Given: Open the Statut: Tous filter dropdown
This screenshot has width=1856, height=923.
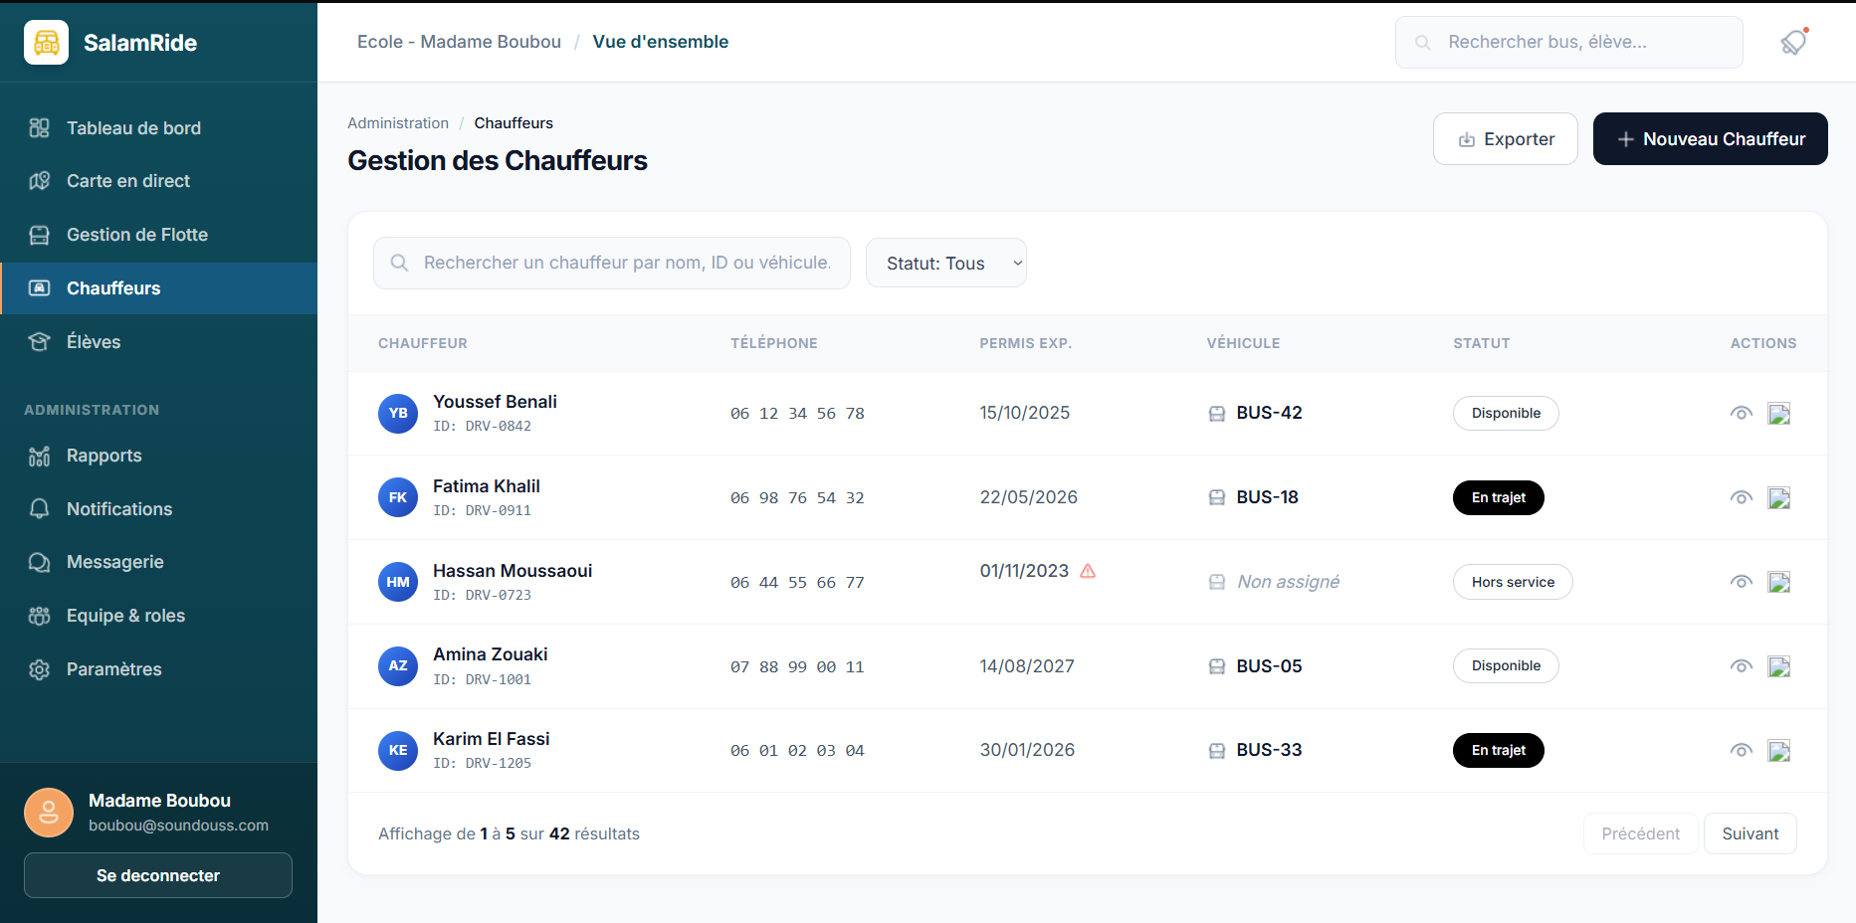Looking at the screenshot, I should tap(945, 264).
